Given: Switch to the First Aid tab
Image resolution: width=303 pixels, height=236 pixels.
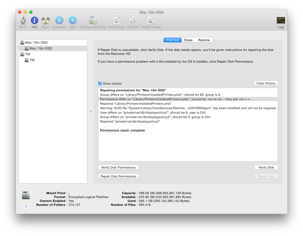Looking at the screenshot, I should pyautogui.click(x=173, y=40).
